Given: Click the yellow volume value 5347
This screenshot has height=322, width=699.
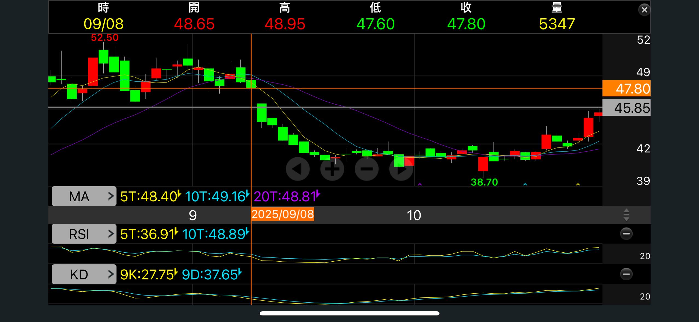Looking at the screenshot, I should click(x=557, y=24).
